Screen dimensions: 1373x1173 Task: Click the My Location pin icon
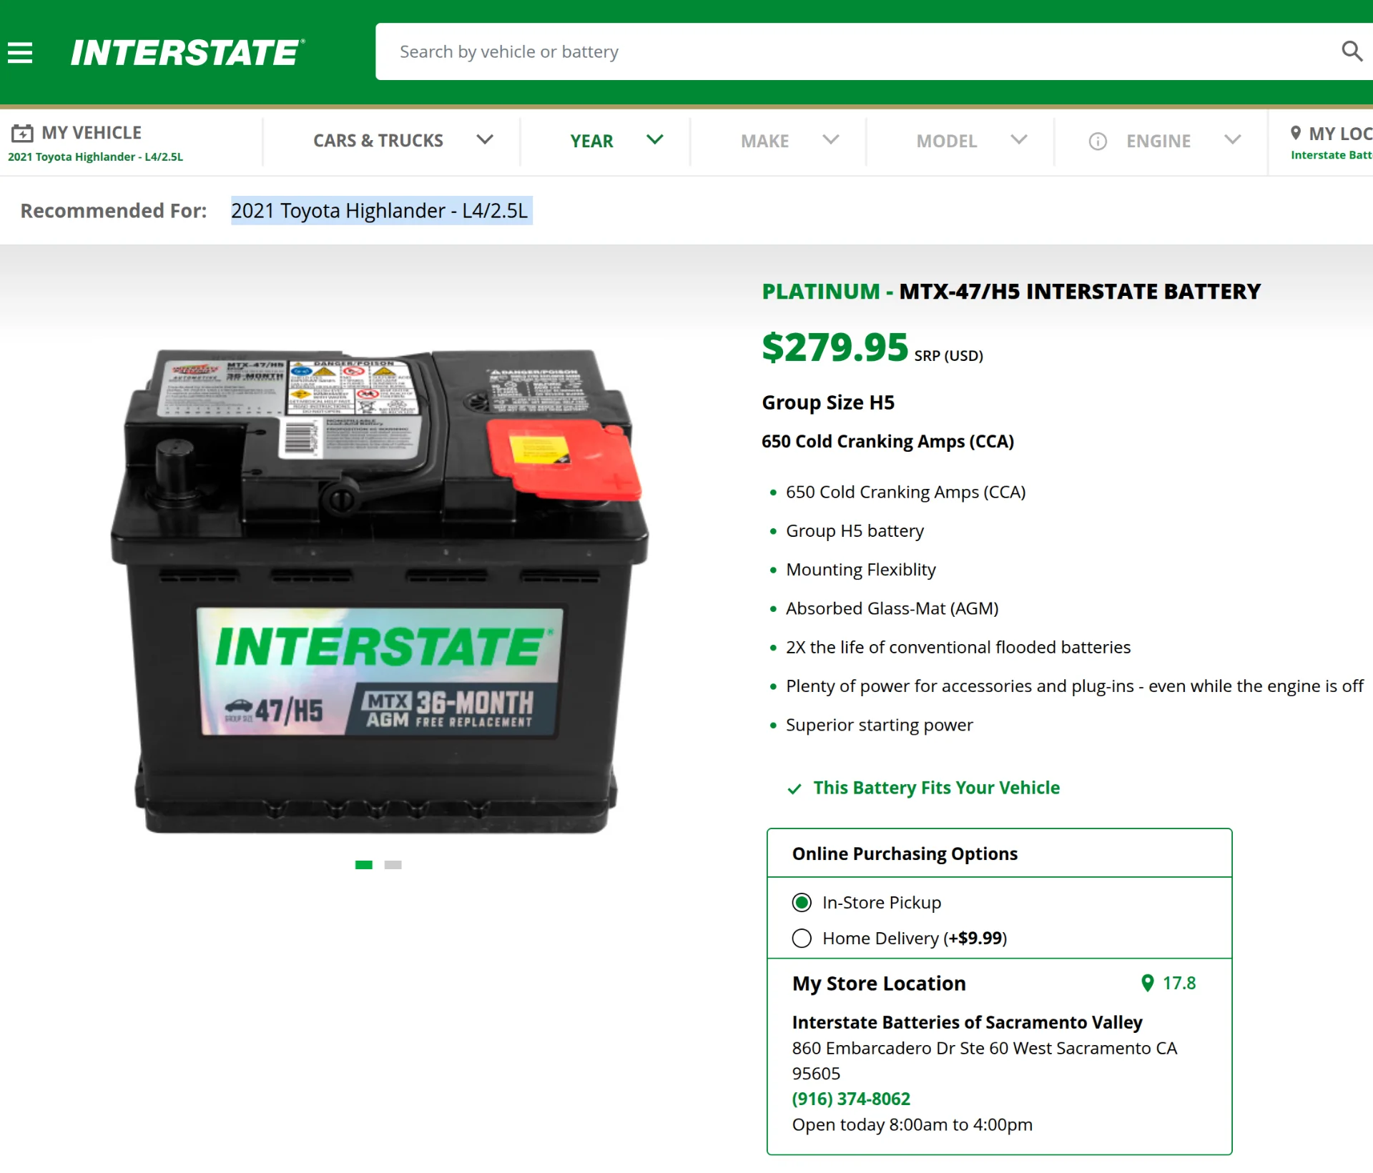click(x=1295, y=133)
